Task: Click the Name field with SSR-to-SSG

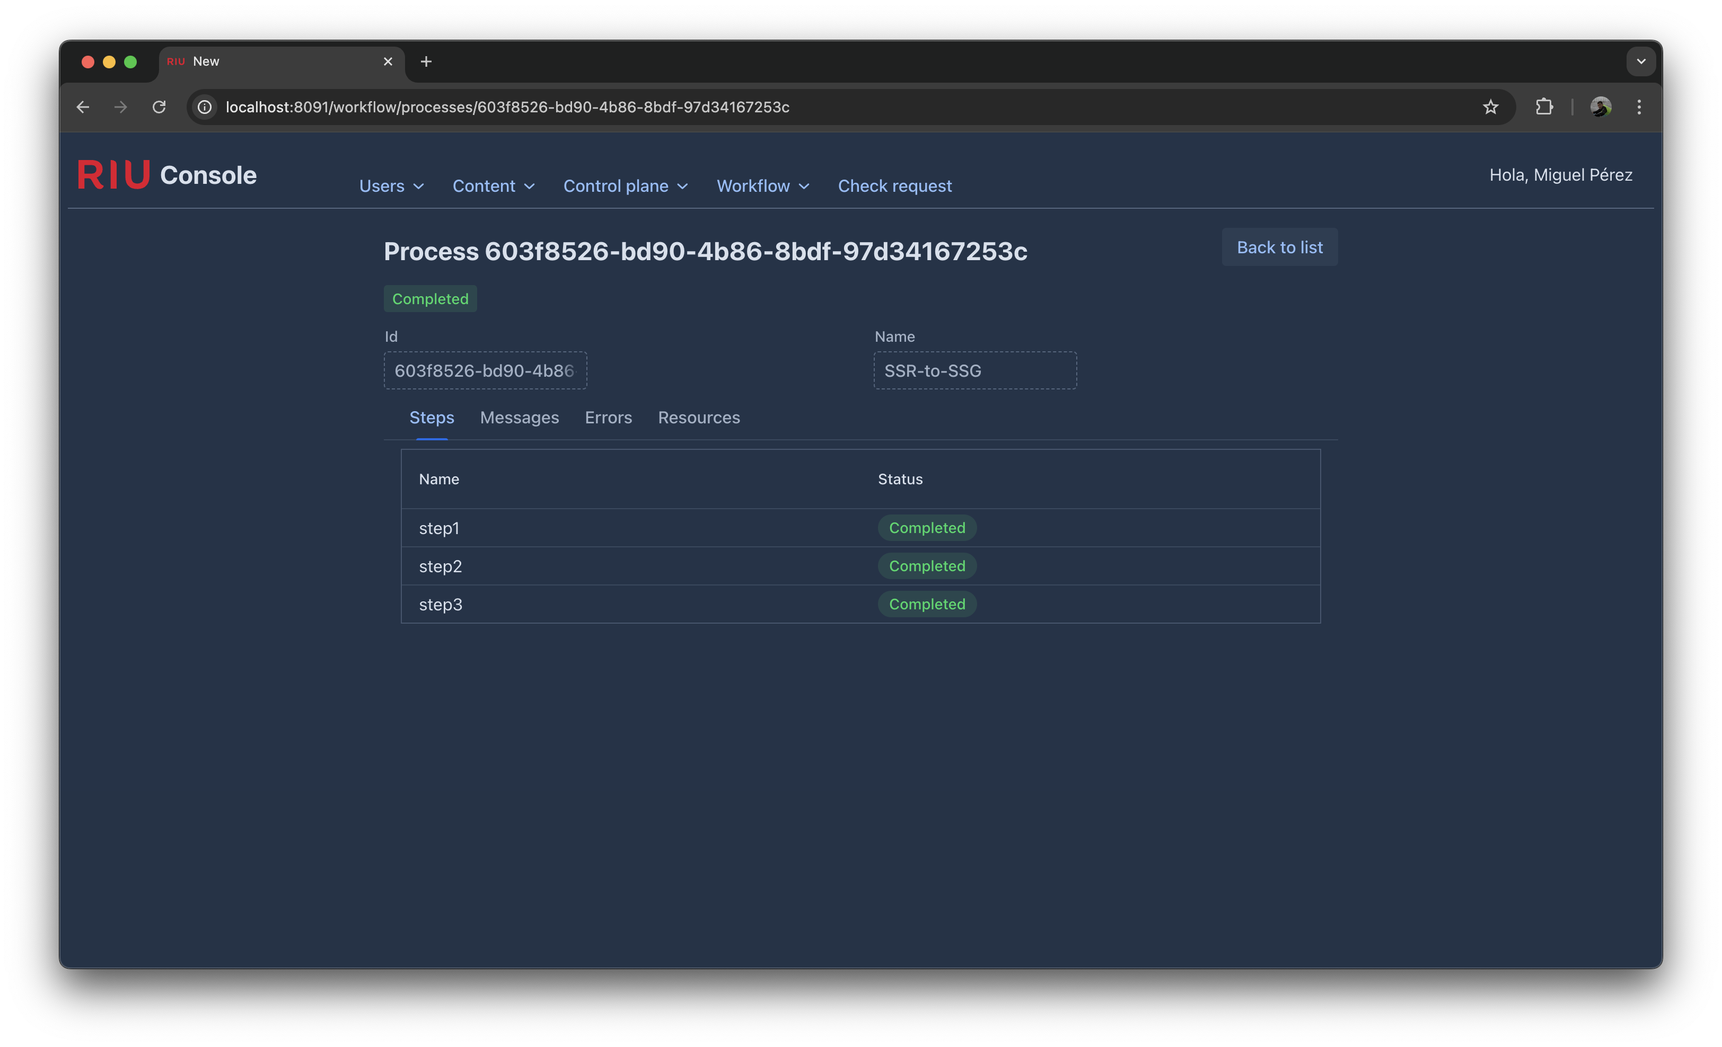Action: click(x=974, y=370)
